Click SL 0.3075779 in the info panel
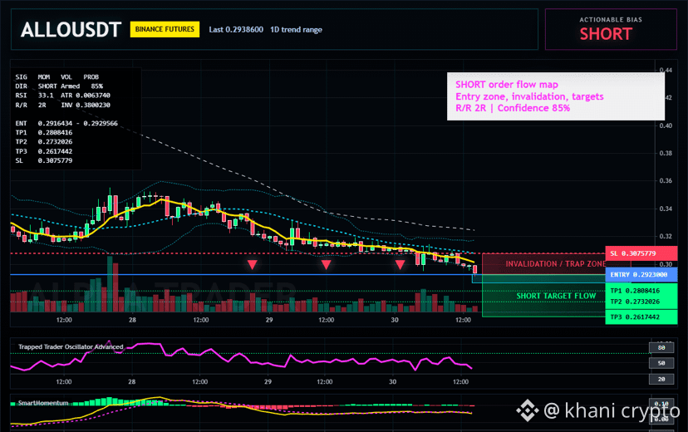The height and width of the screenshot is (432, 688). pyautogui.click(x=44, y=160)
